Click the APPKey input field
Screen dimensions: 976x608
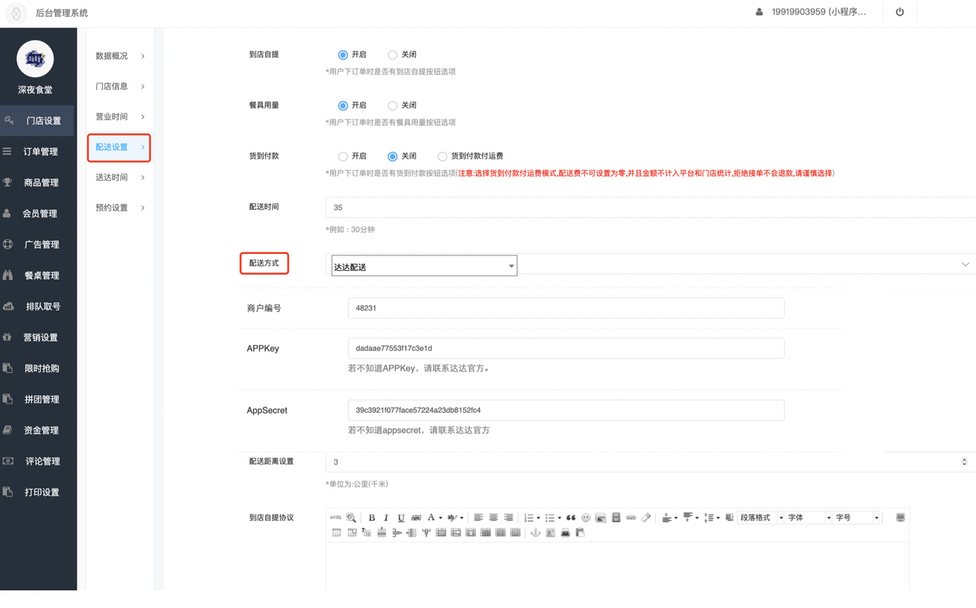(566, 348)
